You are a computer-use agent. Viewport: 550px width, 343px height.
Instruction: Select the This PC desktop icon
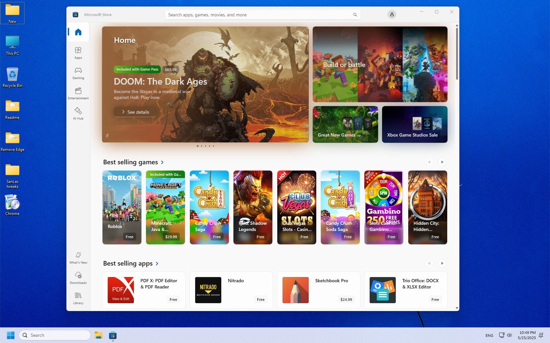point(12,46)
